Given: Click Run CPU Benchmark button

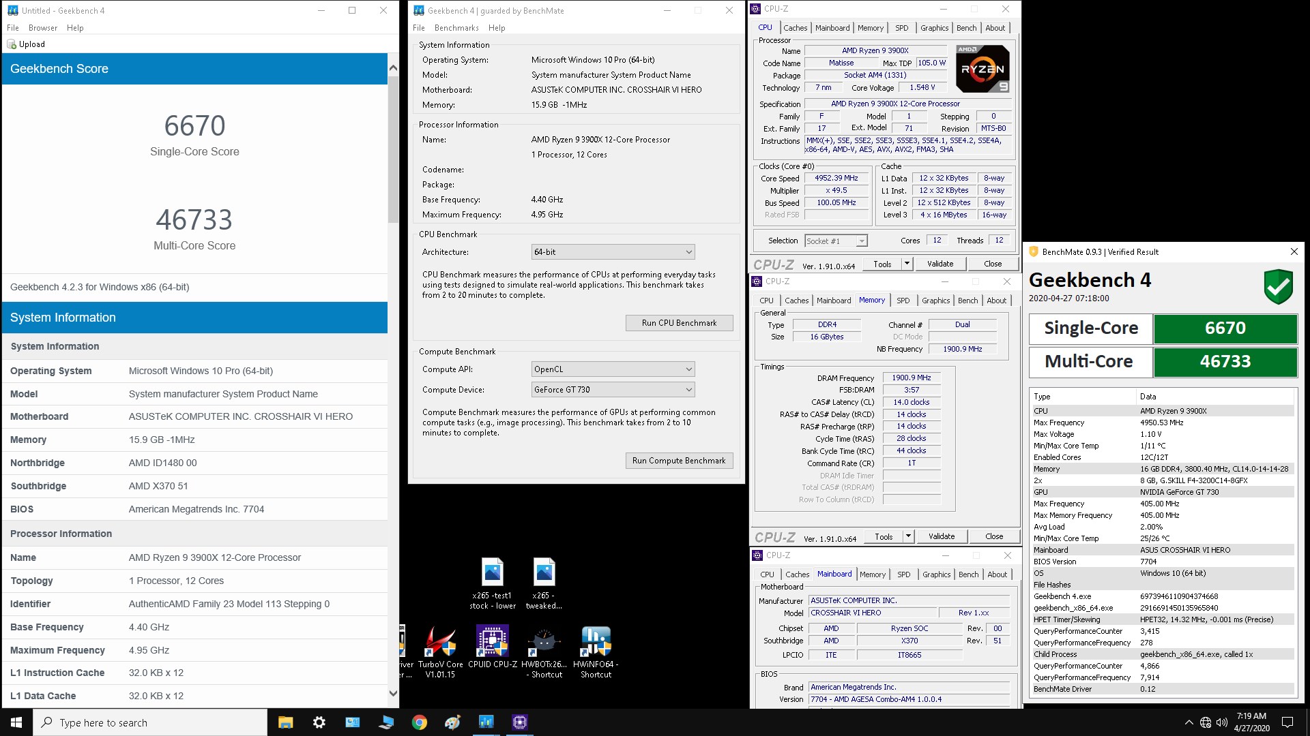Looking at the screenshot, I should (680, 323).
